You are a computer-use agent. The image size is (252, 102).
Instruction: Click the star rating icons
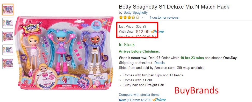pyautogui.click(x=129, y=17)
